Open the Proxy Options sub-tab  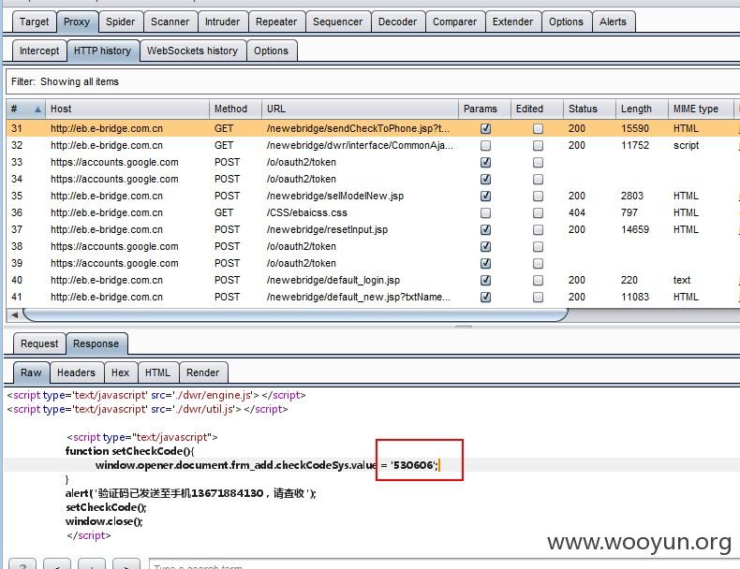(x=271, y=51)
